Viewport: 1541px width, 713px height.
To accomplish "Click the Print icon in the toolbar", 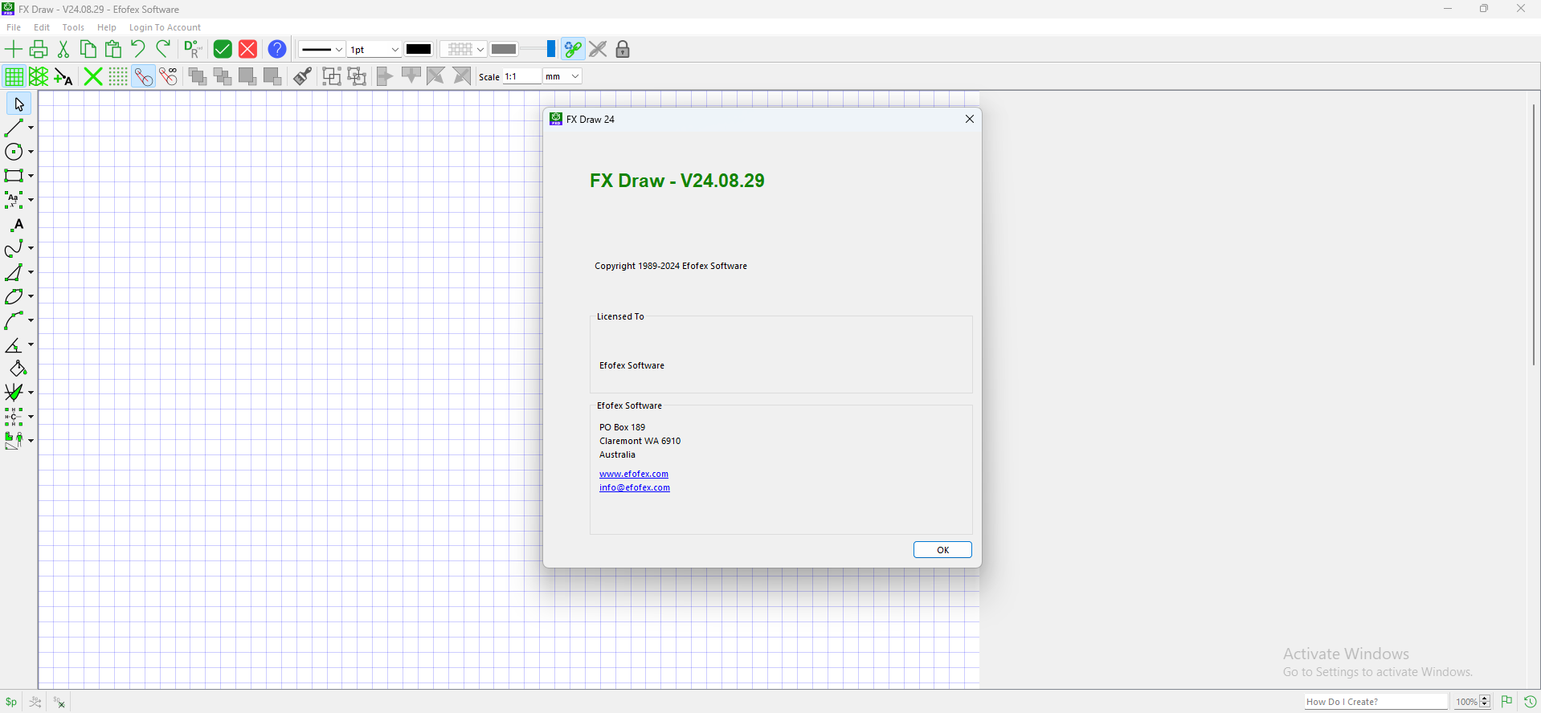I will click(x=39, y=49).
